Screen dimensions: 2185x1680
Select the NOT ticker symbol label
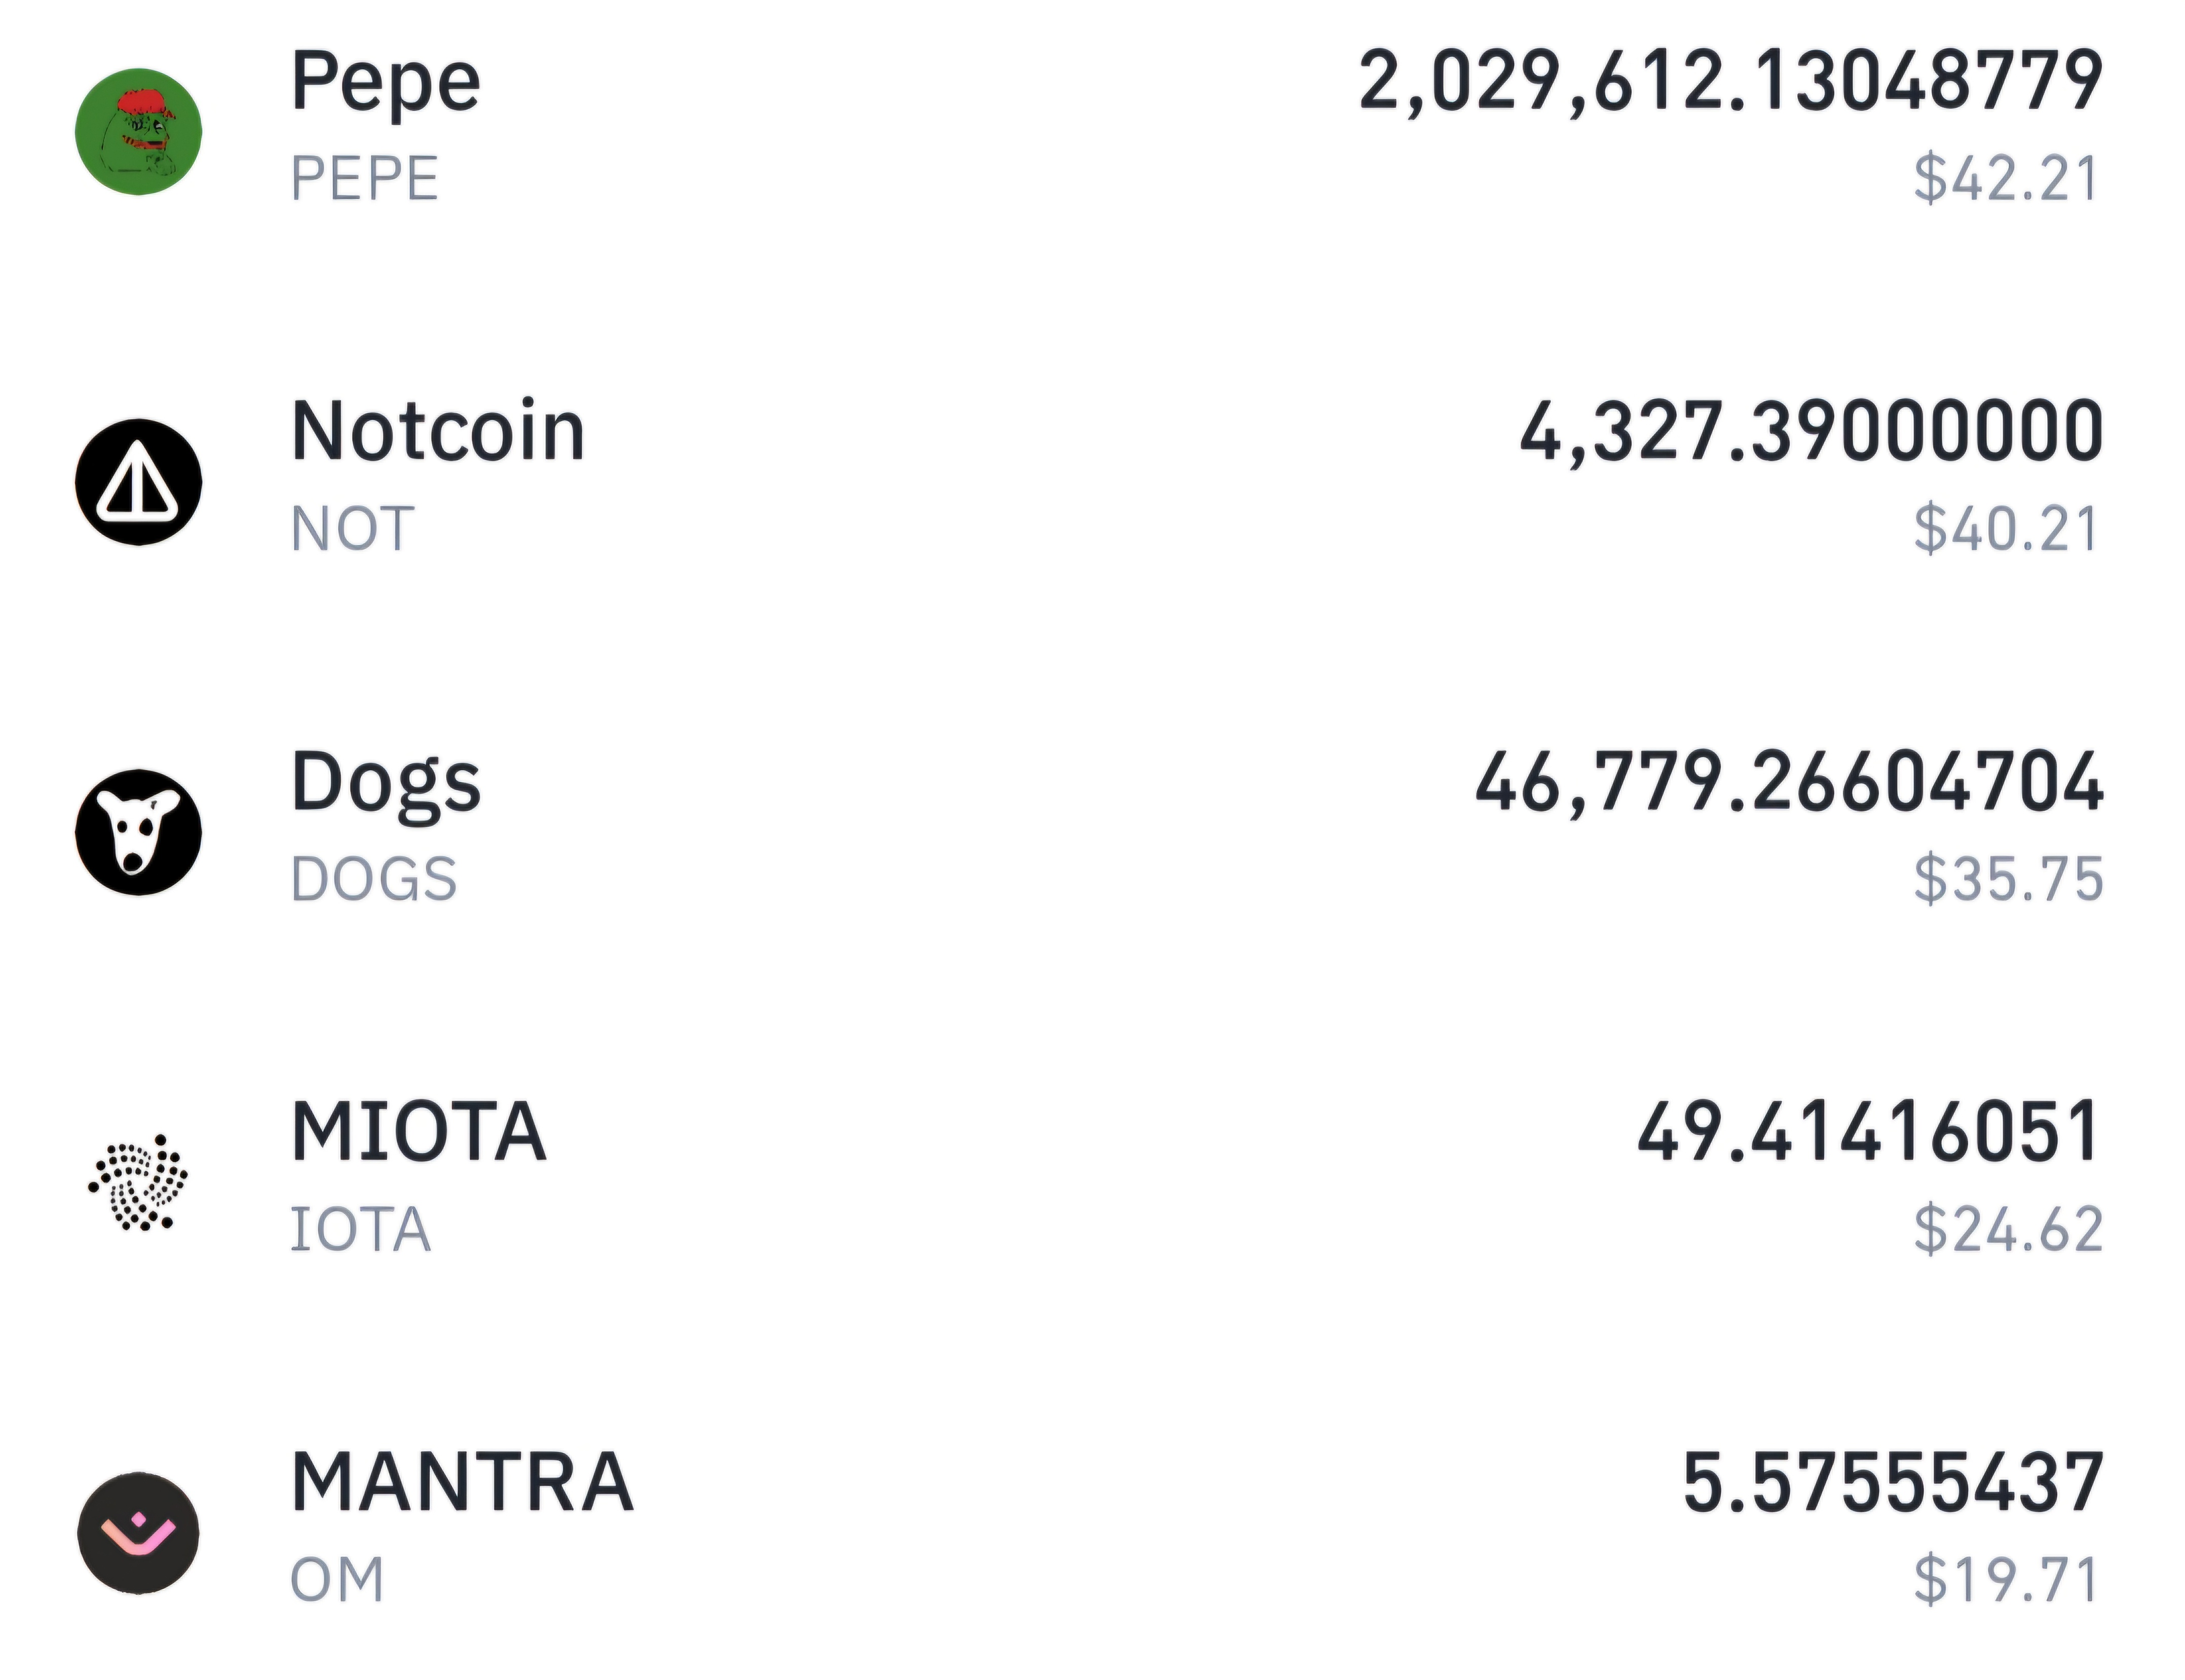click(x=352, y=529)
